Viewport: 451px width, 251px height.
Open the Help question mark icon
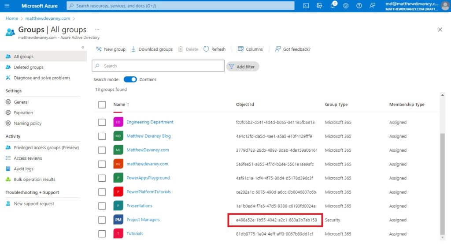359,6
